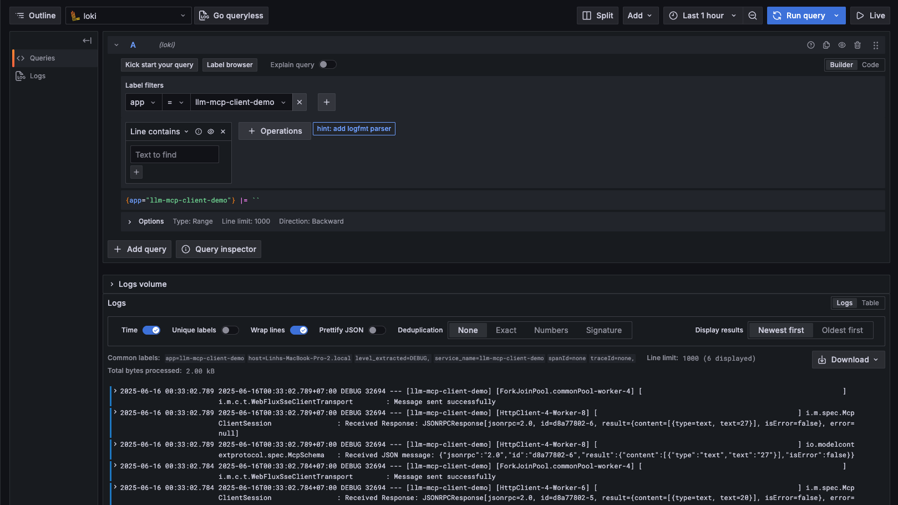
Task: Expand the Logs volume panel
Action: [138, 284]
